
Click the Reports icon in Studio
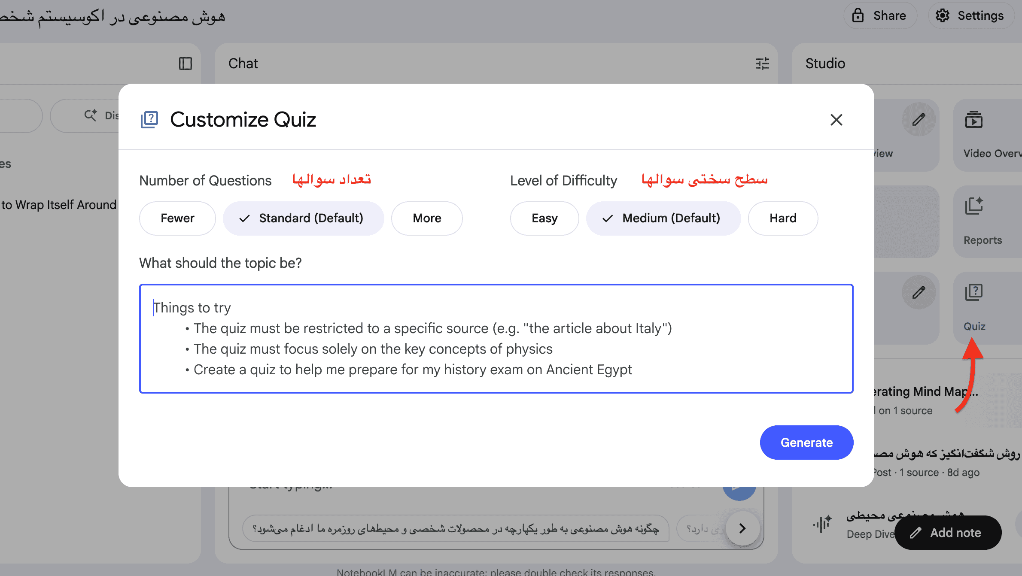[974, 206]
